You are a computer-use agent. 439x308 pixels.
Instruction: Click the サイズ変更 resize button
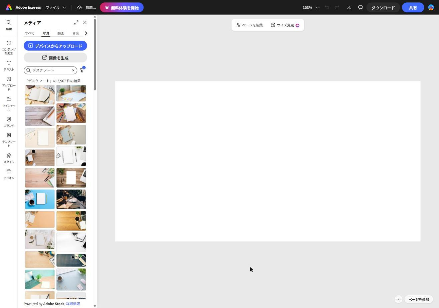click(x=285, y=25)
